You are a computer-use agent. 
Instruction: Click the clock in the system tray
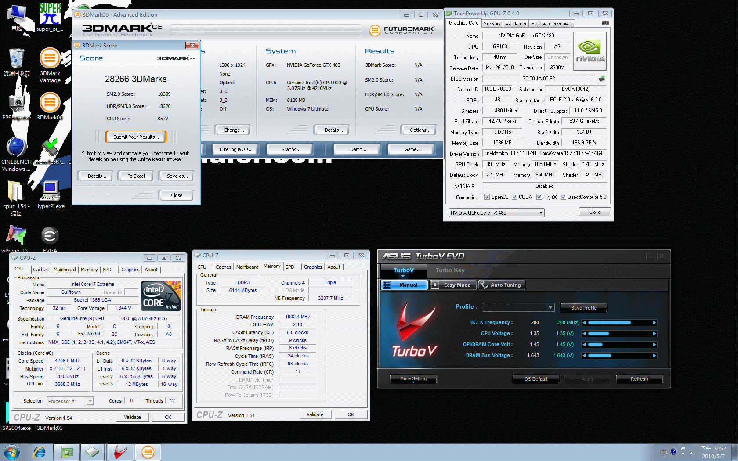(x=713, y=452)
